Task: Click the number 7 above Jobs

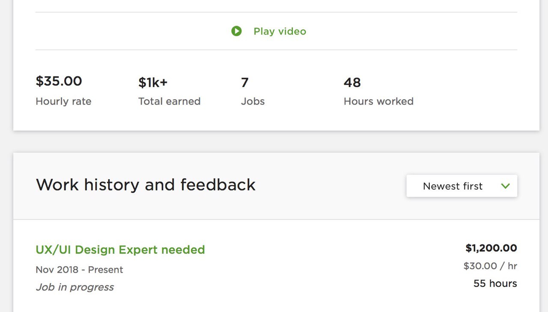Action: coord(245,82)
